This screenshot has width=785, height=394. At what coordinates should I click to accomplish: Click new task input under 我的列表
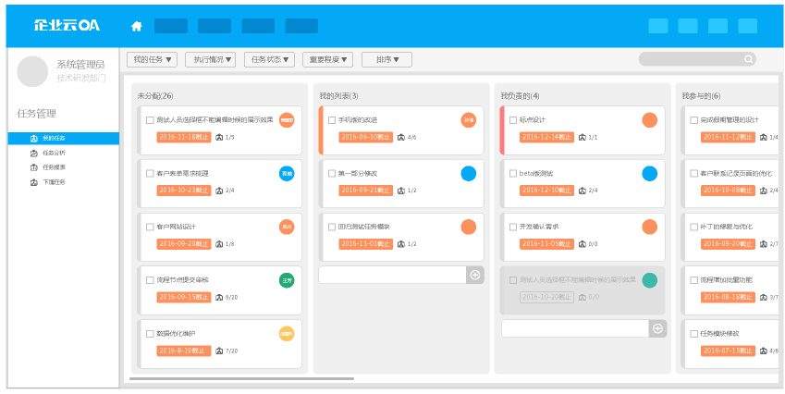392,275
